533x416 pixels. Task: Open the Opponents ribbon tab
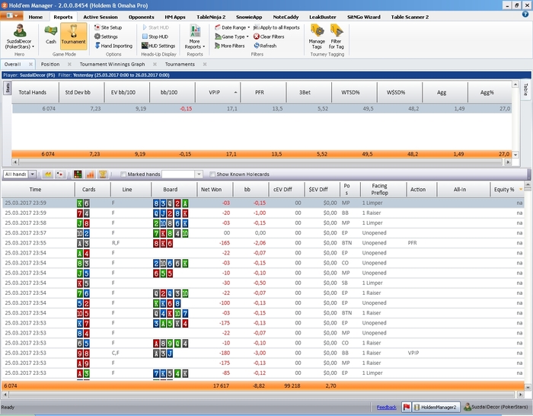142,17
